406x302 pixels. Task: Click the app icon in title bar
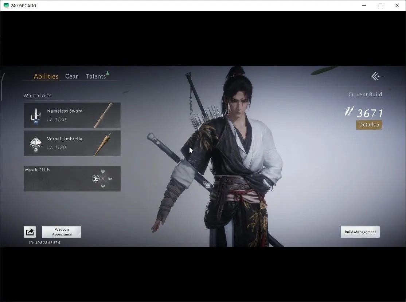click(x=6, y=5)
